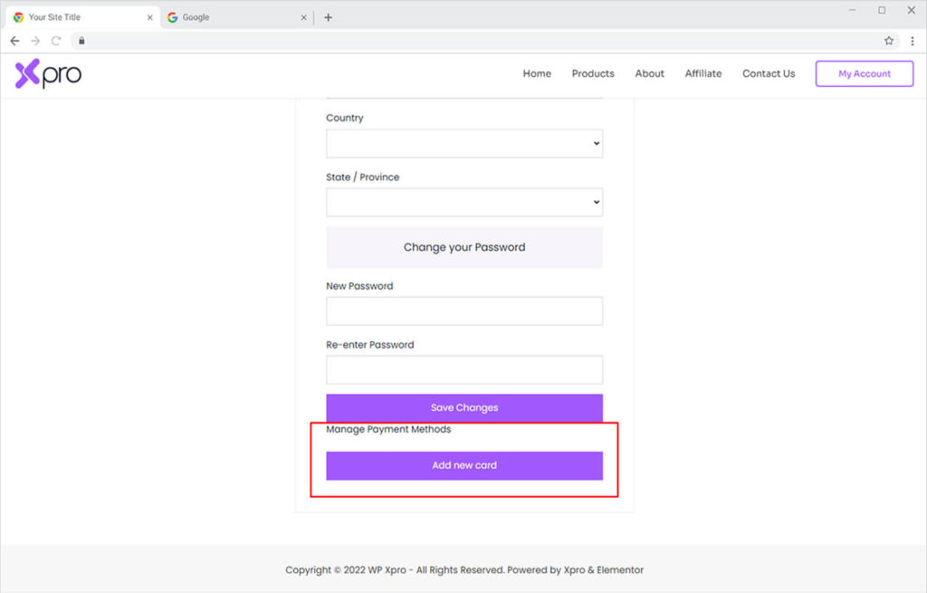Expand the Country dropdown
927x593 pixels.
coord(463,143)
